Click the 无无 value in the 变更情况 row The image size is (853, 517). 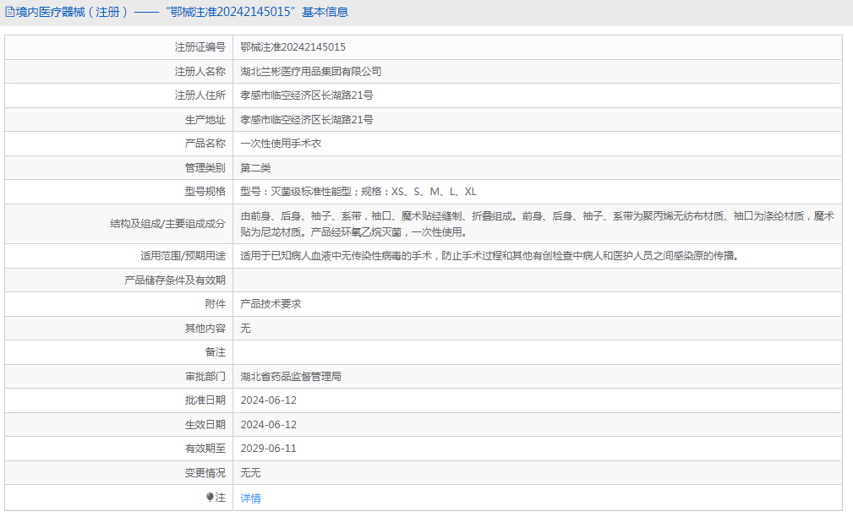pyautogui.click(x=251, y=473)
